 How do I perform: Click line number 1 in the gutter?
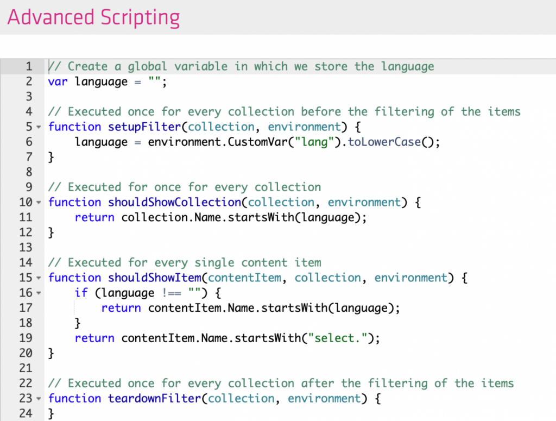tap(29, 66)
